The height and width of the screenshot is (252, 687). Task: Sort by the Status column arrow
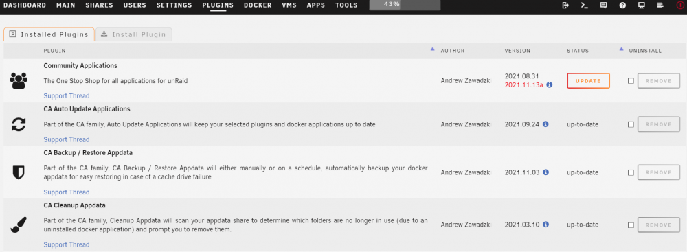point(621,49)
